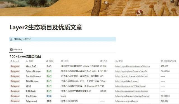Open the quickswap.exchange swap link
Viewport: 179px width, 104px height.
coord(132,96)
